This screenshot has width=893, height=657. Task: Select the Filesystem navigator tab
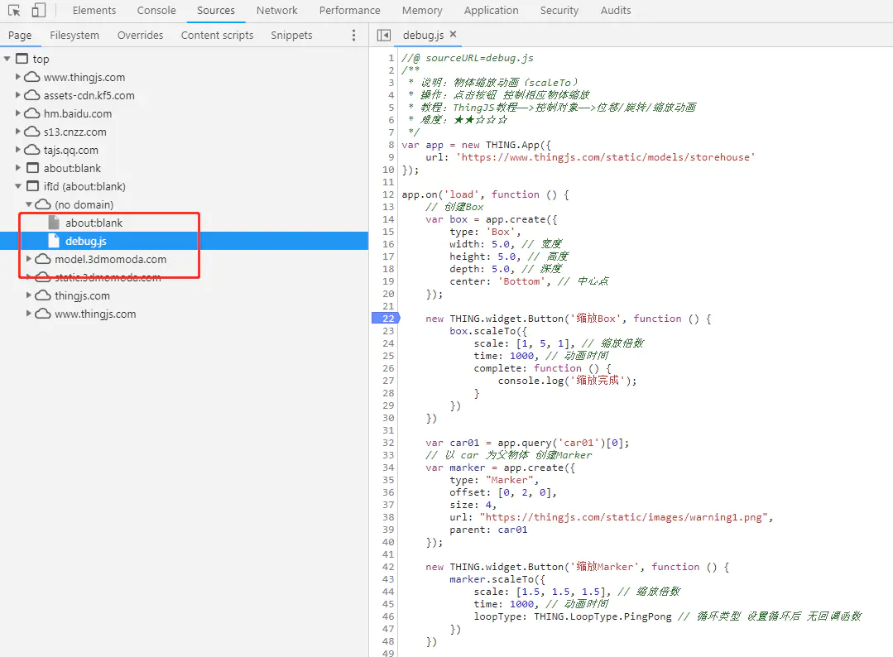(x=74, y=36)
